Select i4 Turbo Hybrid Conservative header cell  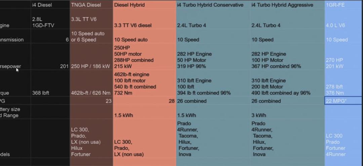213,5
